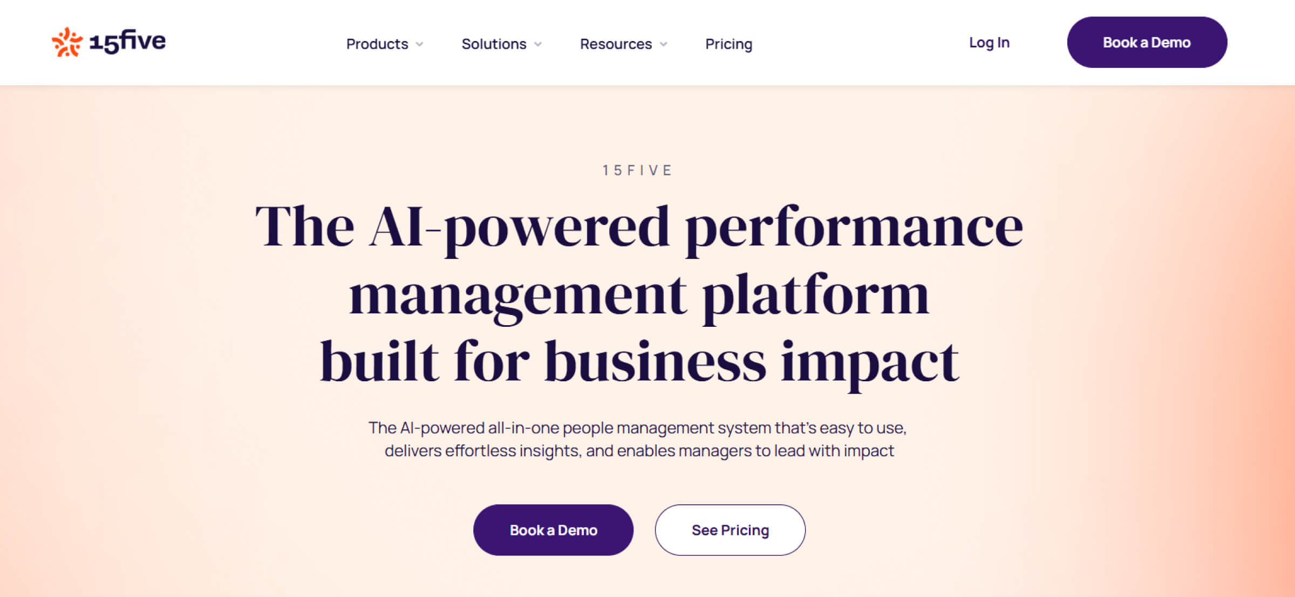The height and width of the screenshot is (597, 1295).
Task: Click Book a Demo below the headline
Action: 553,530
